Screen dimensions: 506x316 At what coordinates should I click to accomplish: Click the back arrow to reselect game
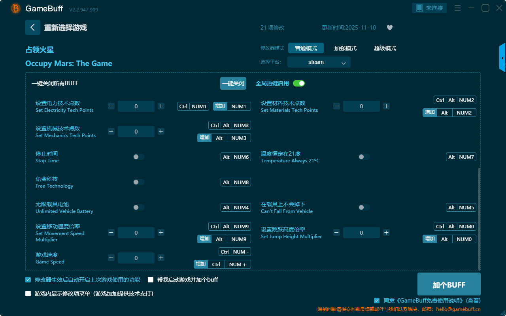33,27
